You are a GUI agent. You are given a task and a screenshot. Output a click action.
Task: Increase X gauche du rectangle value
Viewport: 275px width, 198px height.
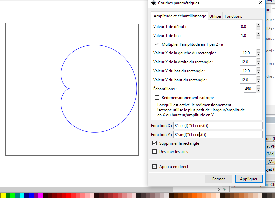click(x=258, y=51)
